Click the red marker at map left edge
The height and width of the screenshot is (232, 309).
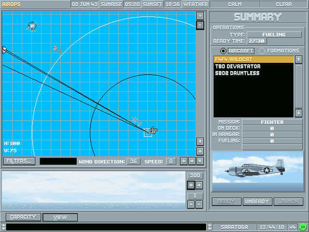click(4, 50)
